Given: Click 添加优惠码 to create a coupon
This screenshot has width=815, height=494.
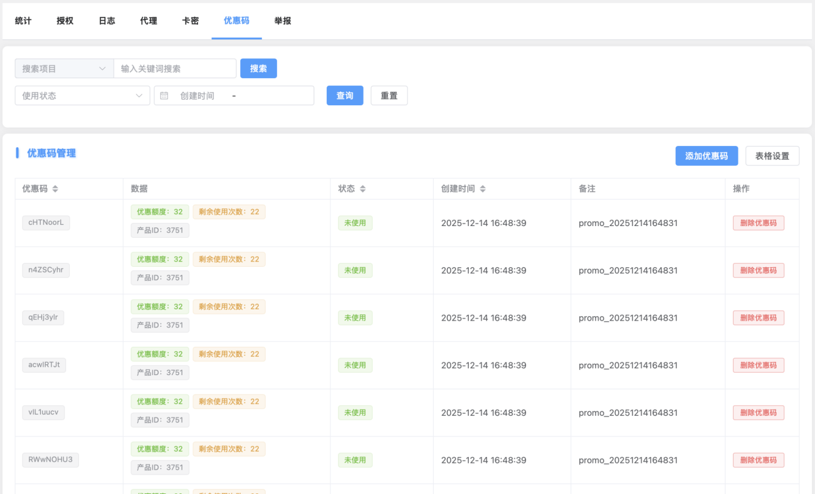Looking at the screenshot, I should point(706,156).
